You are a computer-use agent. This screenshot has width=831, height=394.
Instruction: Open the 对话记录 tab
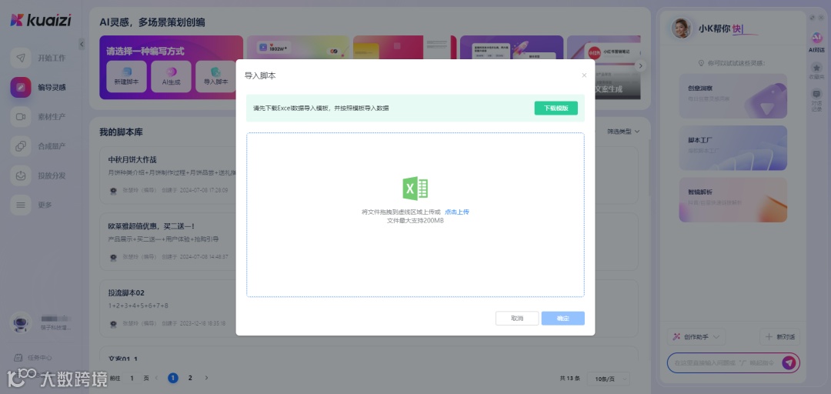[816, 100]
